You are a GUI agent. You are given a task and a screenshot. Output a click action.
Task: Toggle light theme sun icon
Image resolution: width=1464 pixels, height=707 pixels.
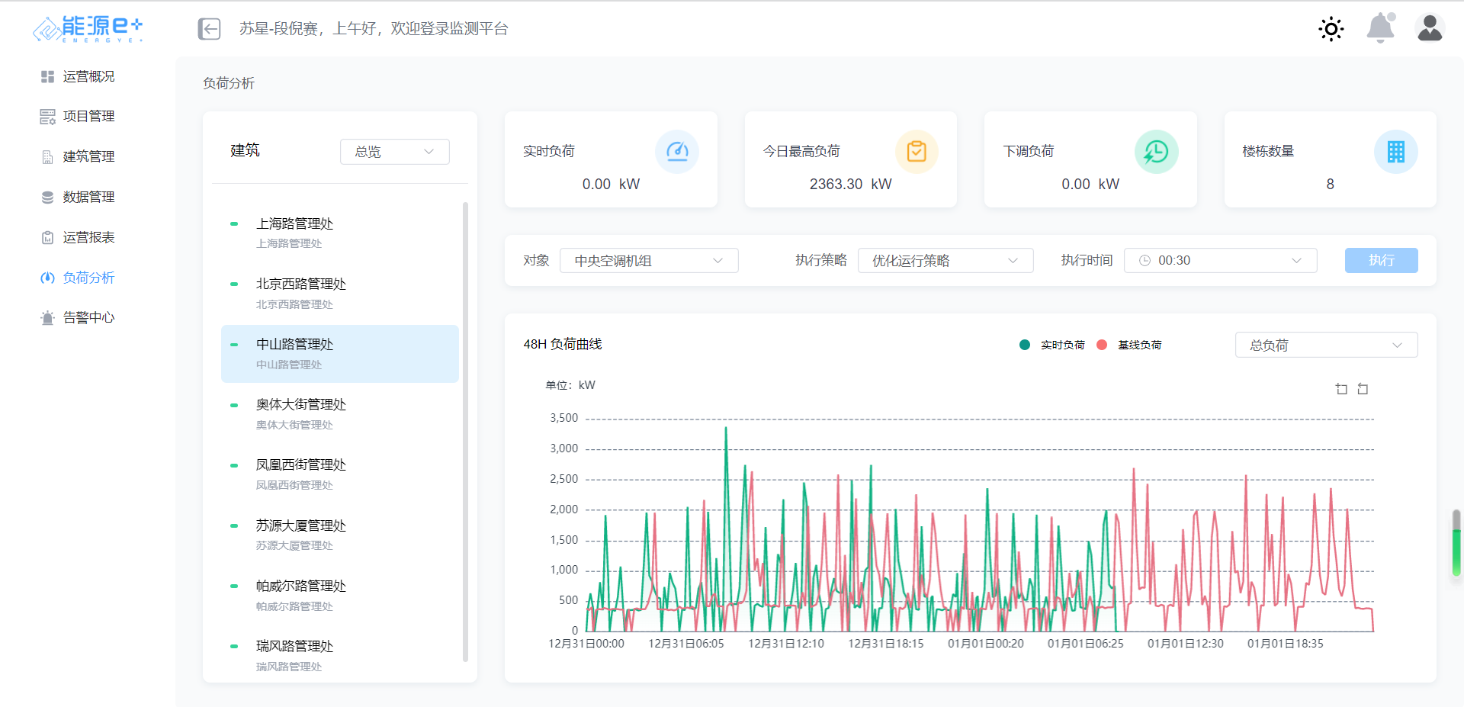pyautogui.click(x=1331, y=29)
